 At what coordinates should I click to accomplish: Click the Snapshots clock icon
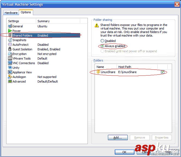pyautogui.click(x=10, y=40)
